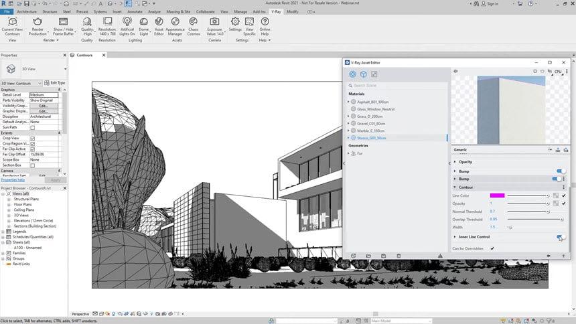Viewport: 576px width, 324px height.
Task: Click the save asset icon in Asset Editor footer
Action: coord(384,256)
